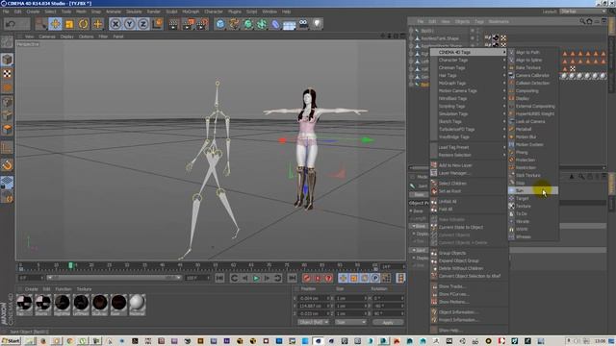Toggle the Rotation keyframe channel button
616x346 pixels.
click(x=365, y=278)
